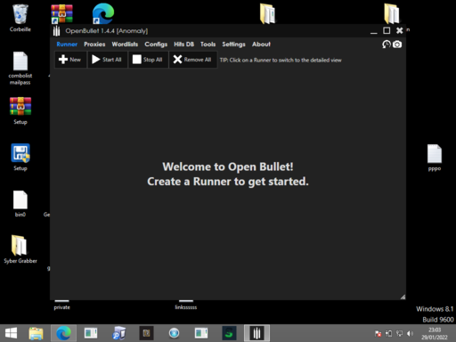Viewport: 456px width, 342px height.
Task: Grab the window resize grip corner
Action: (x=403, y=297)
